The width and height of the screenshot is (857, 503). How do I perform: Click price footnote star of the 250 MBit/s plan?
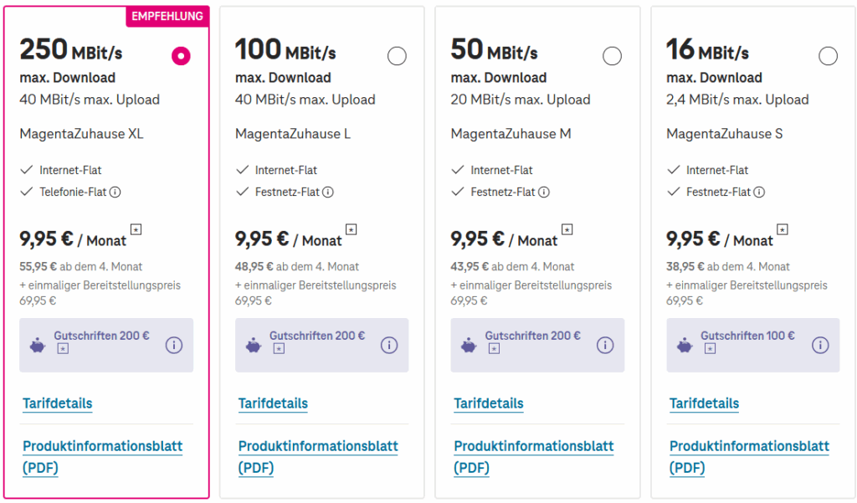[136, 228]
